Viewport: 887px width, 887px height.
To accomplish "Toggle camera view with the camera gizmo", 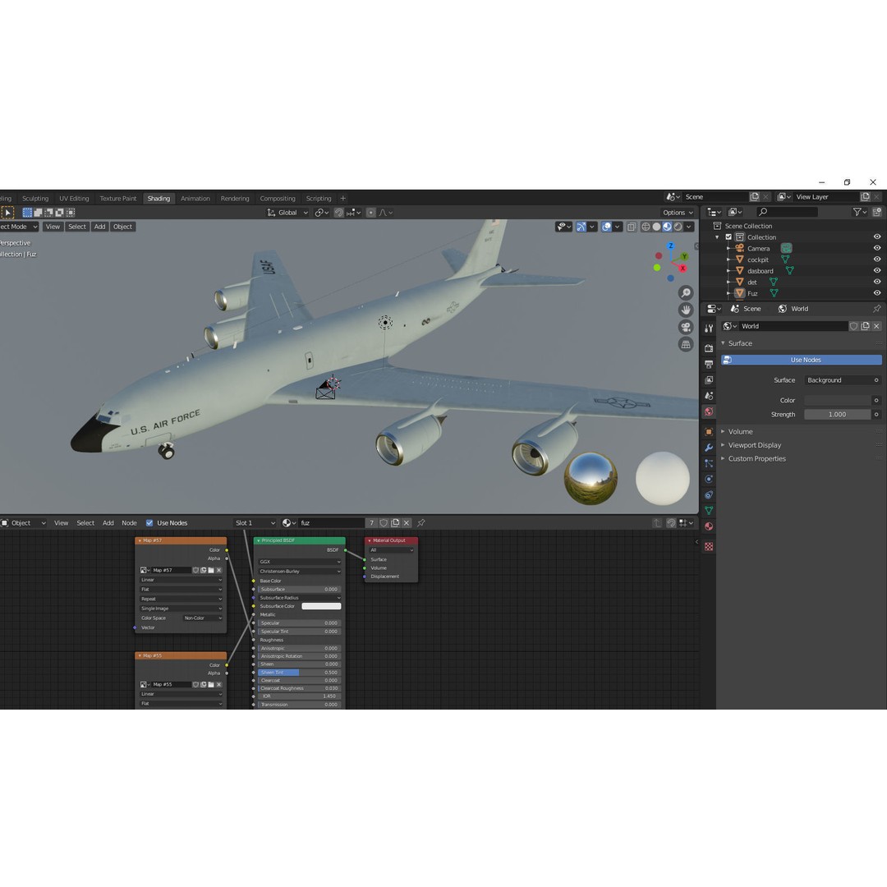I will pyautogui.click(x=686, y=327).
